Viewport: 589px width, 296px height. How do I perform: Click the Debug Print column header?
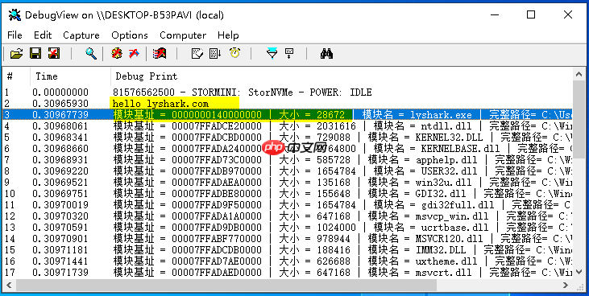pyautogui.click(x=342, y=76)
